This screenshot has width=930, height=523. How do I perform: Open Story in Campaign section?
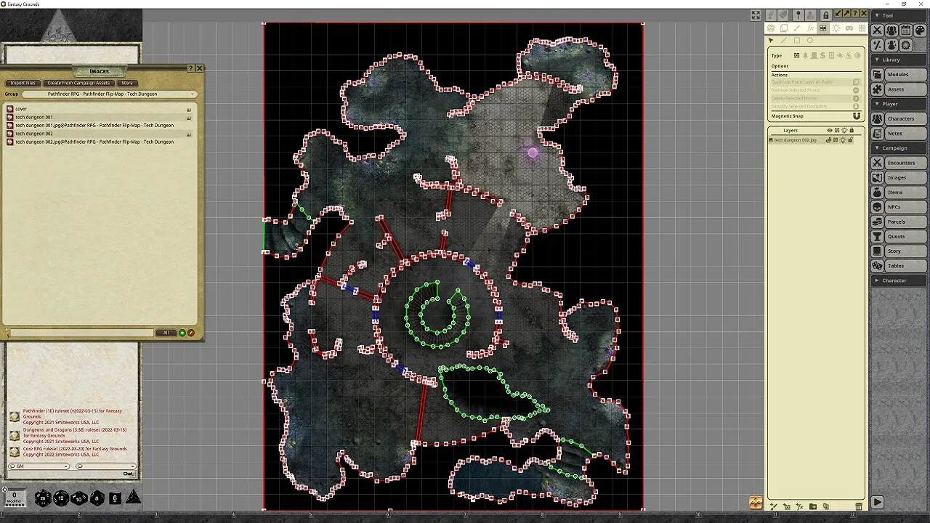coord(905,251)
